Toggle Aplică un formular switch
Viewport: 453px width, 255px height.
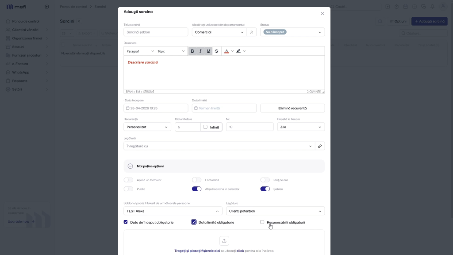point(128,180)
